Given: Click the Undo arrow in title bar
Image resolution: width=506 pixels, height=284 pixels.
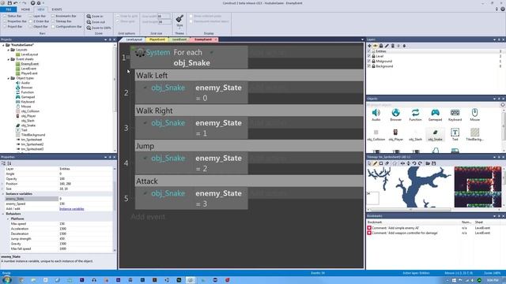Looking at the screenshot, I should pyautogui.click(x=16, y=3).
